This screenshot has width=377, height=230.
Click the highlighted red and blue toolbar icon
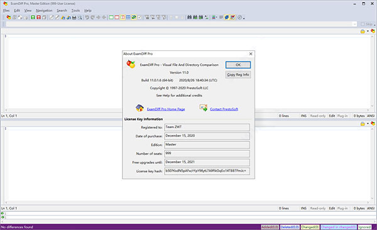coord(232,18)
